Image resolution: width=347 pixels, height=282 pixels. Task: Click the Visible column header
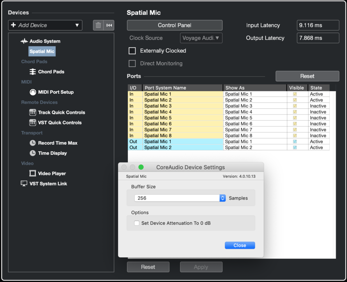click(x=298, y=88)
